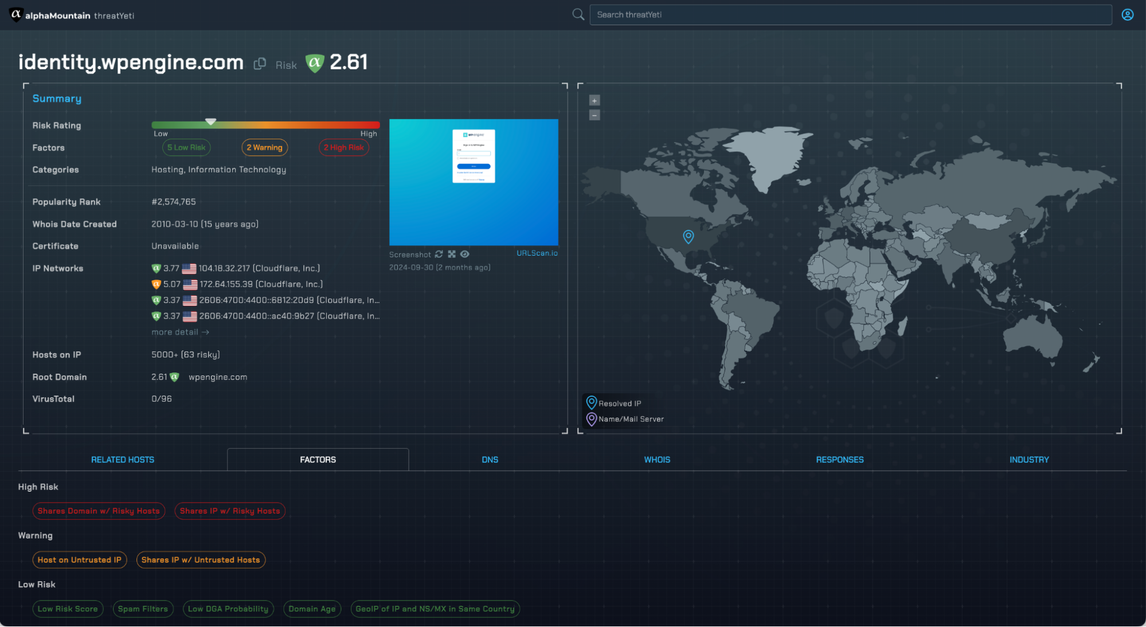Zoom out on the world map
Viewport: 1146px width, 627px height.
[x=594, y=115]
